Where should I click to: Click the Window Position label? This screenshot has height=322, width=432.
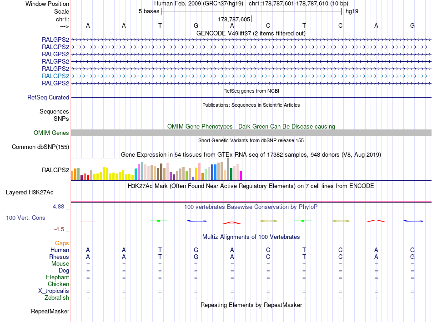click(47, 4)
